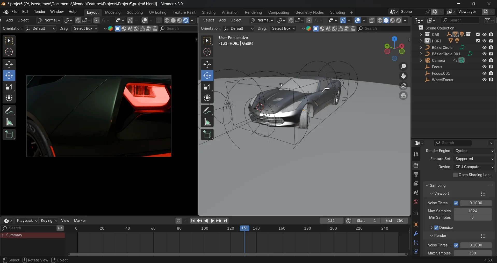Screen dimensions: 497x263
Task: Uncheck the Denoise checkbox
Action: click(436, 228)
